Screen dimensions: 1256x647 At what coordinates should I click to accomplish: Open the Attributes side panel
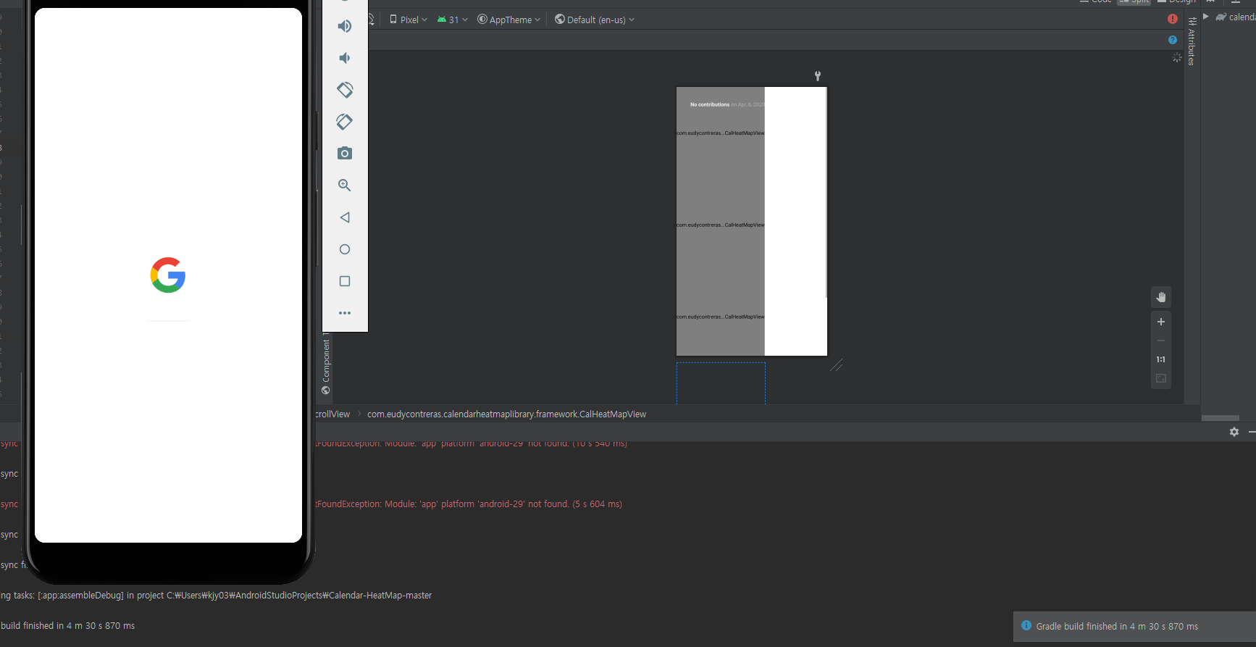point(1192,41)
